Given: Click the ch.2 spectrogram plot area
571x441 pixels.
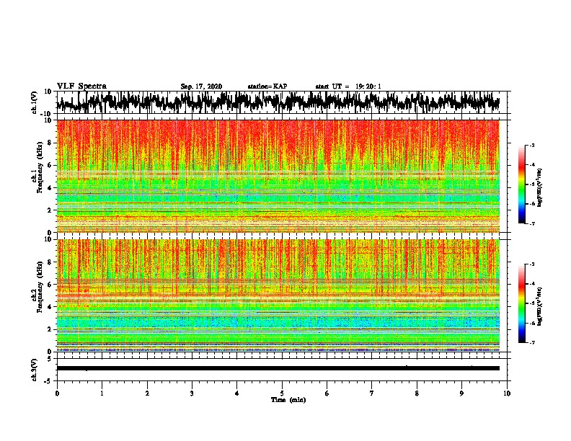Looking at the screenshot, I should click(278, 295).
